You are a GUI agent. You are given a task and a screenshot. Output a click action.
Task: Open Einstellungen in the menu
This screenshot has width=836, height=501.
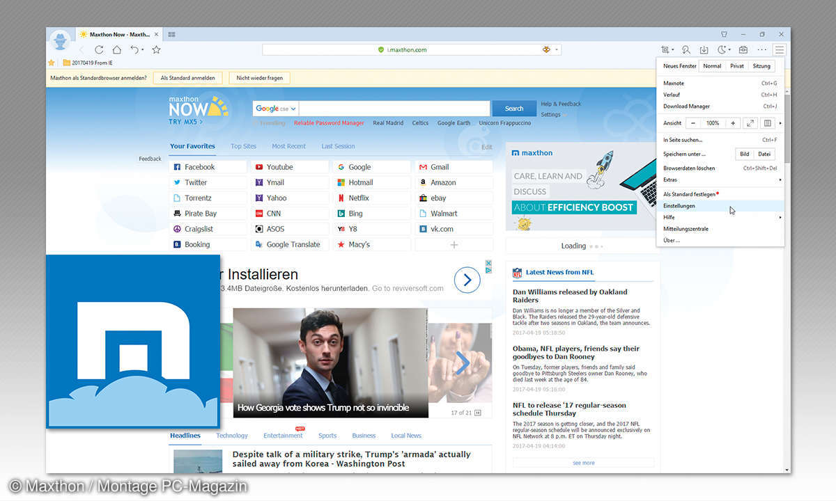point(720,206)
